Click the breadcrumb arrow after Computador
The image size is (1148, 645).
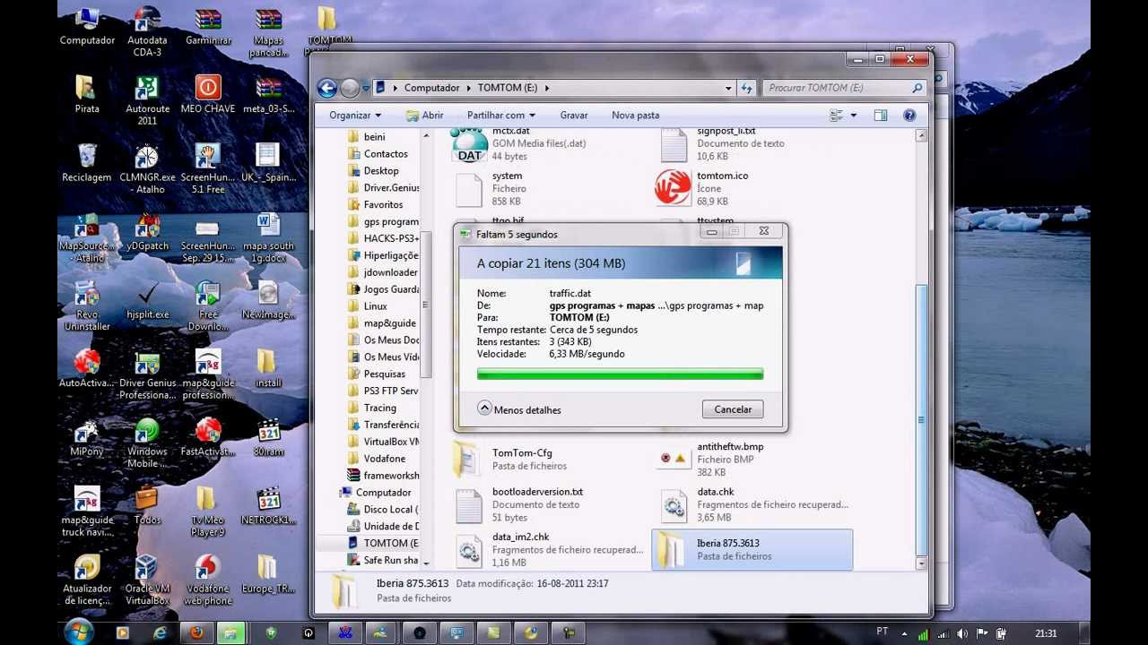(469, 88)
